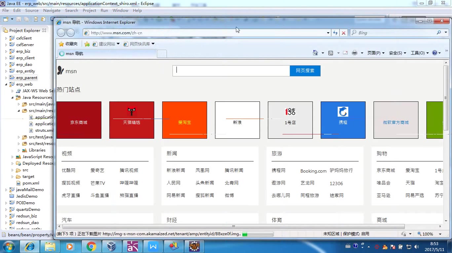Select pom.xml in Project Explorer
Viewport: 452px width, 253px height.
pos(31,183)
